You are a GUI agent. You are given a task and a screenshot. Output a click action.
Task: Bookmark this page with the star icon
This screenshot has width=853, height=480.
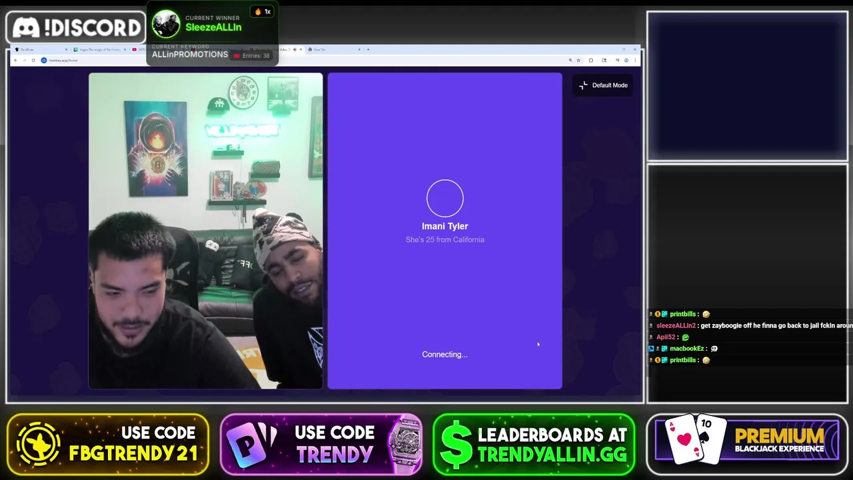point(578,60)
